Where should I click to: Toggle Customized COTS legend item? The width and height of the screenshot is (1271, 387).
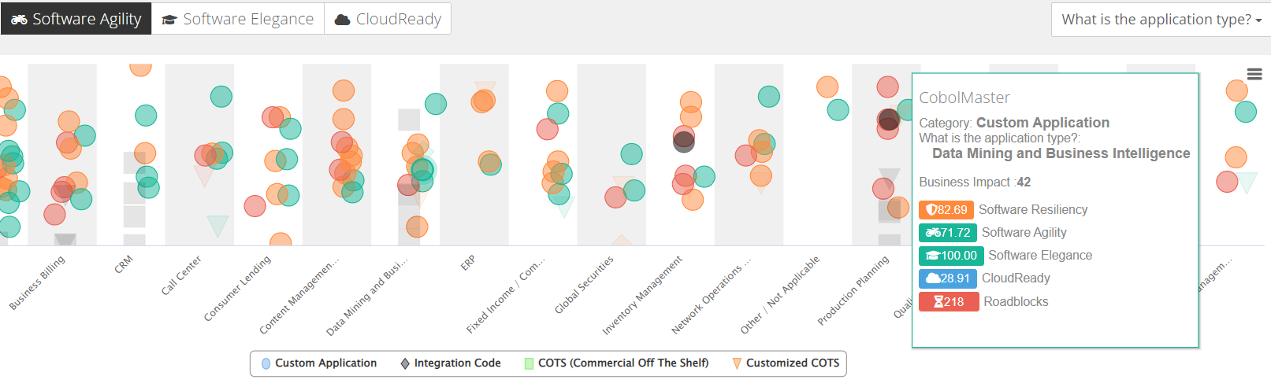point(786,363)
